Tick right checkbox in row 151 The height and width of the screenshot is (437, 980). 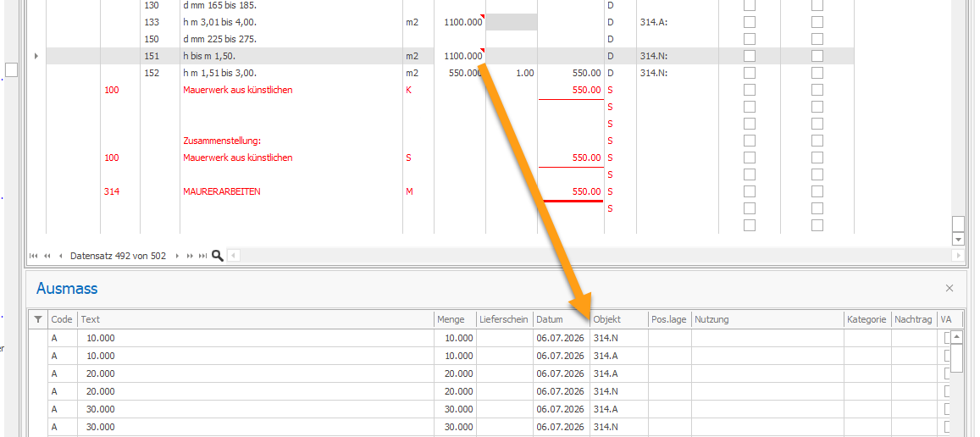(817, 56)
